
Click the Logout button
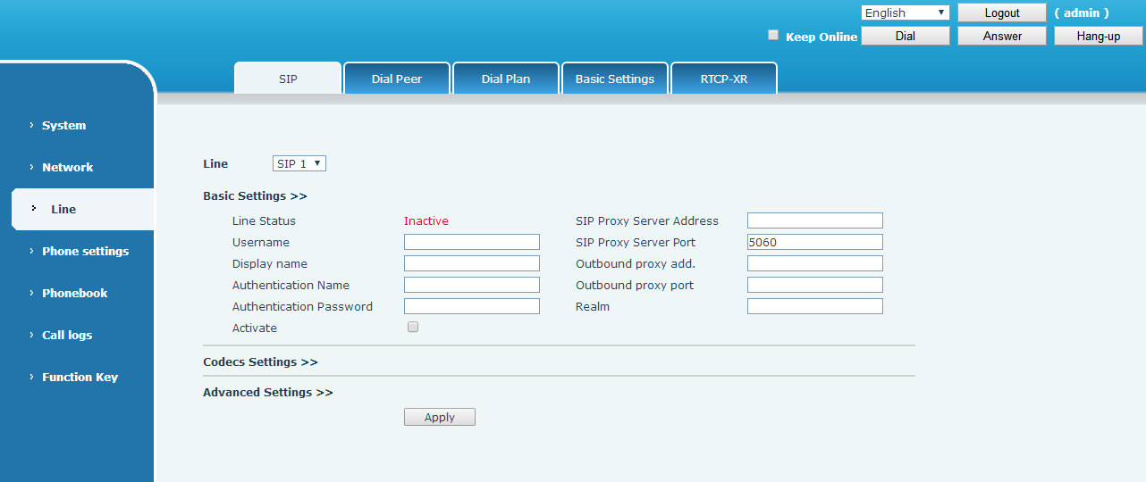pos(1001,12)
